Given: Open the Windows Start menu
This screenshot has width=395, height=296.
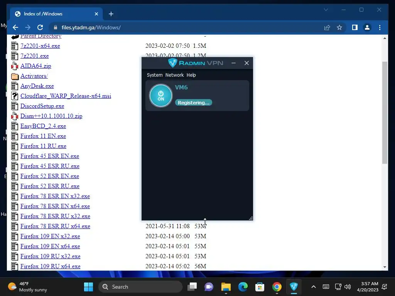Looking at the screenshot, I should pyautogui.click(x=88, y=287).
